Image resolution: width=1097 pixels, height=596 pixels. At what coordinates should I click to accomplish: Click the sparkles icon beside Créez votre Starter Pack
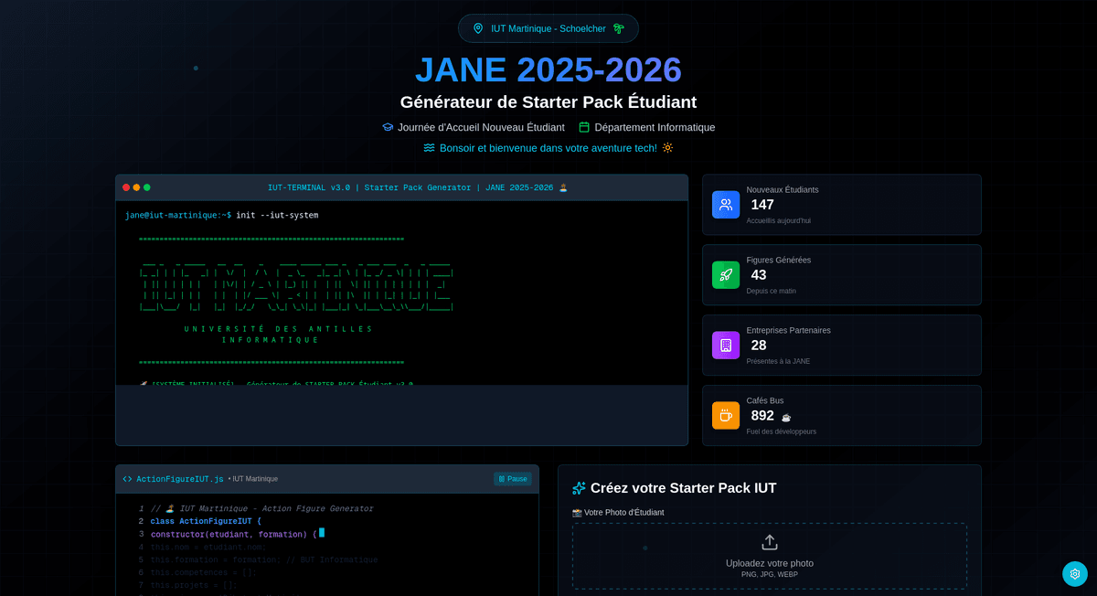579,488
